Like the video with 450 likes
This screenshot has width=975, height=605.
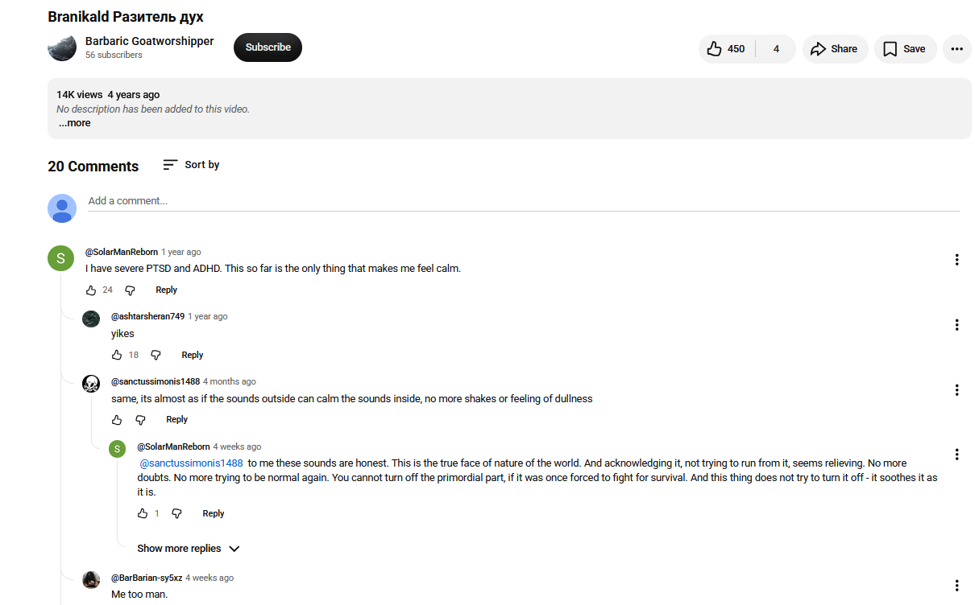coord(726,49)
